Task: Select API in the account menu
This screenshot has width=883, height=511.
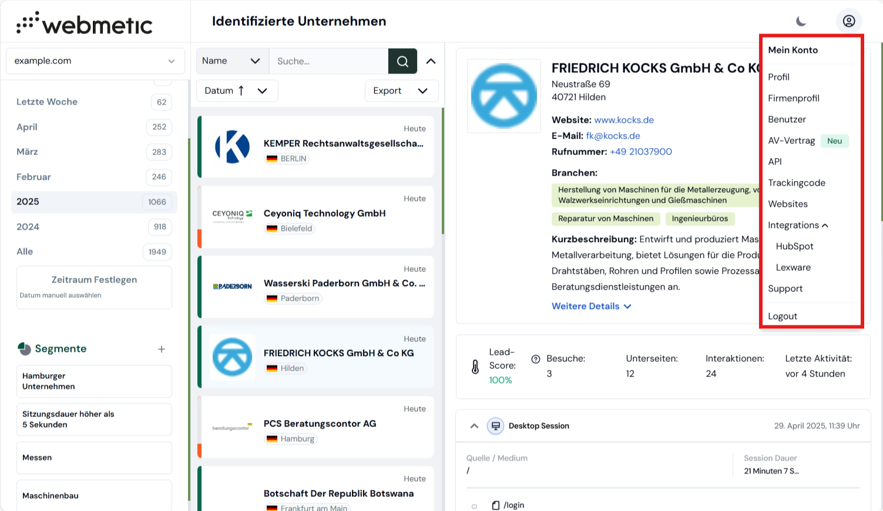Action: (x=775, y=162)
